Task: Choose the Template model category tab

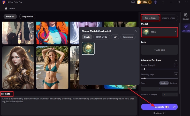Action: pyautogui.click(x=128, y=37)
